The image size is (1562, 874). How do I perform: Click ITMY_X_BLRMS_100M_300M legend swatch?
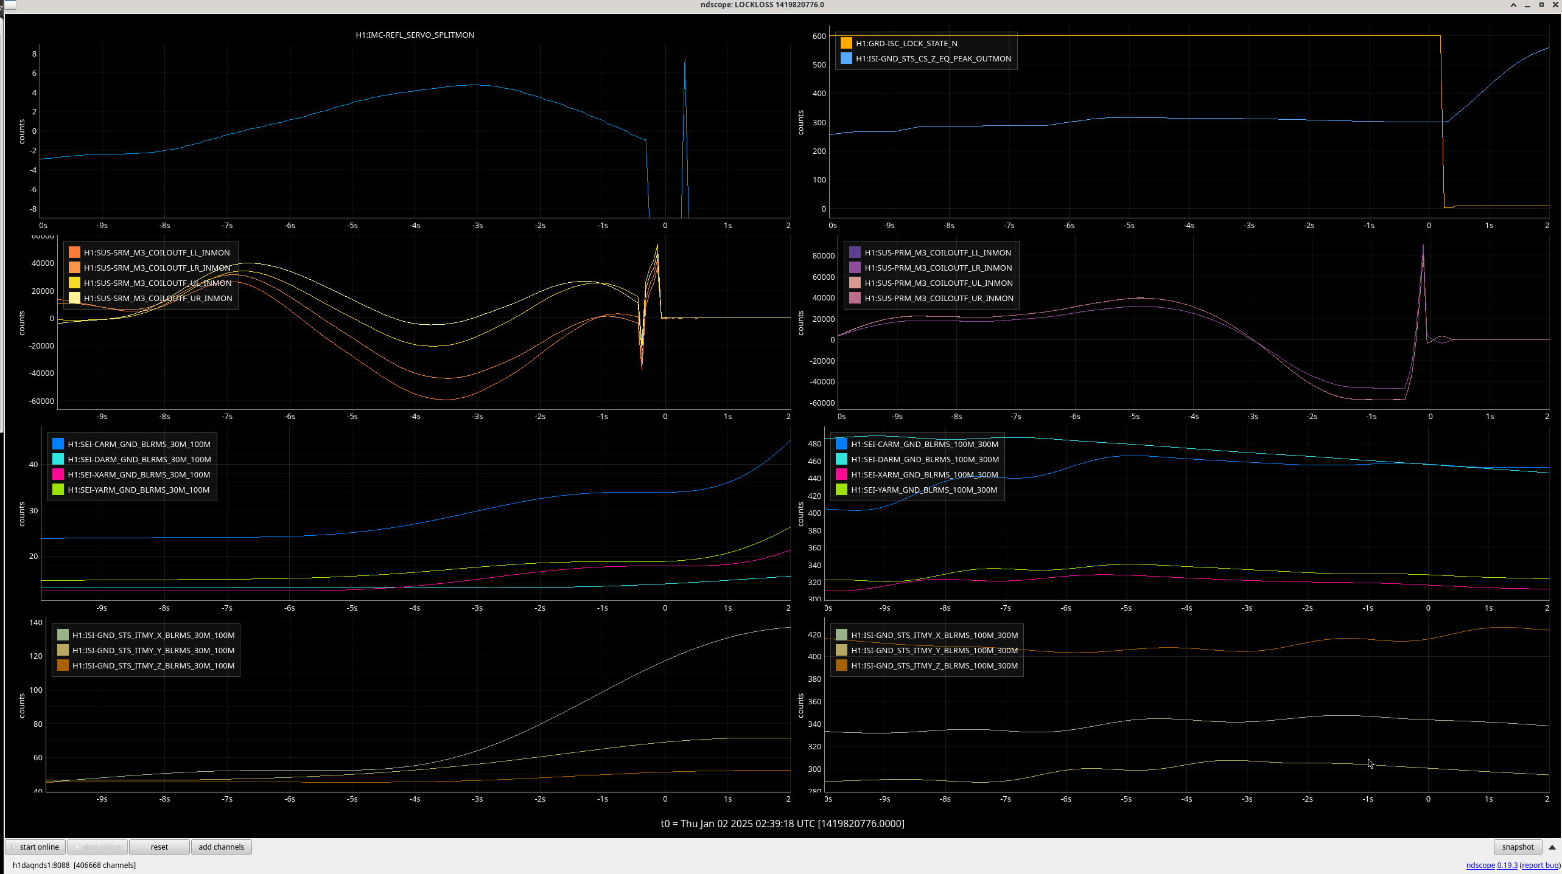[841, 635]
